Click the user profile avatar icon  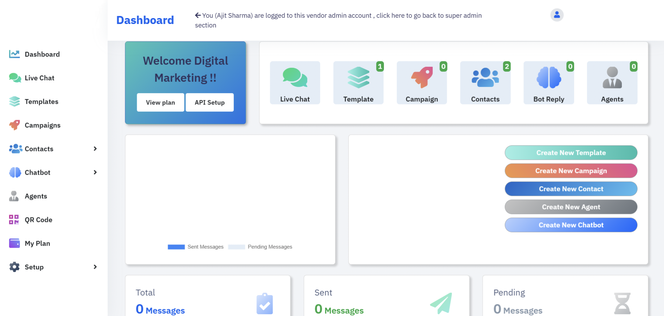[557, 15]
